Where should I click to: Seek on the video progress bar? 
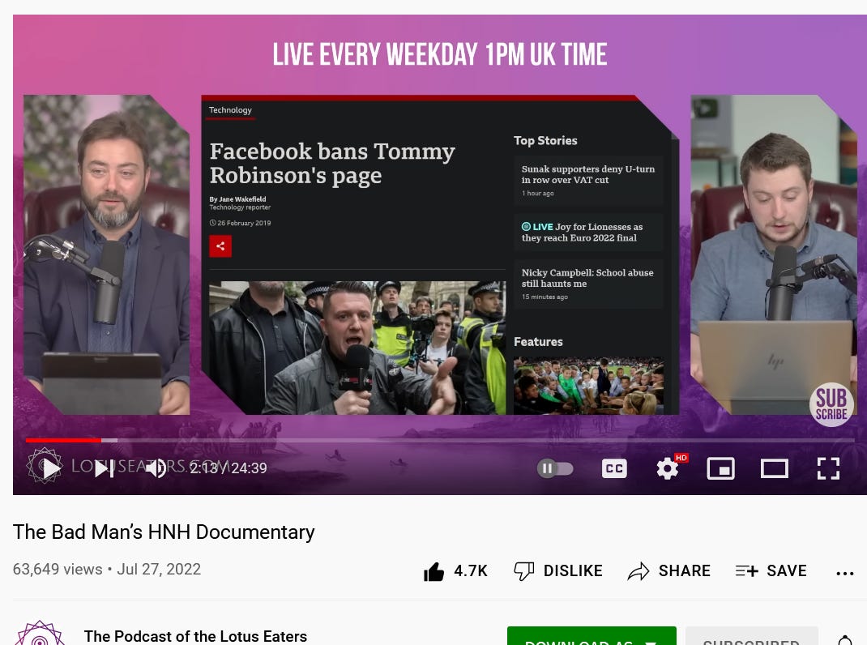(440, 440)
